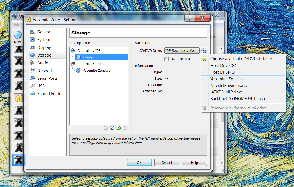Viewport: 294px width, 187px height.
Task: Select Yosemite-Zone.iso from the disk menu
Action: click(243, 79)
